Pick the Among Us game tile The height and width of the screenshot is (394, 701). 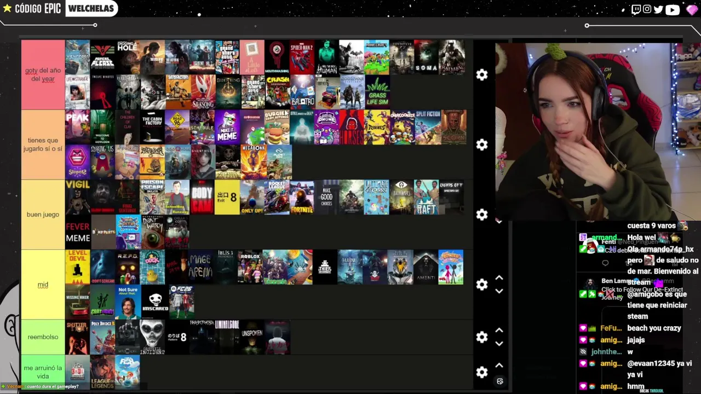coord(102,162)
